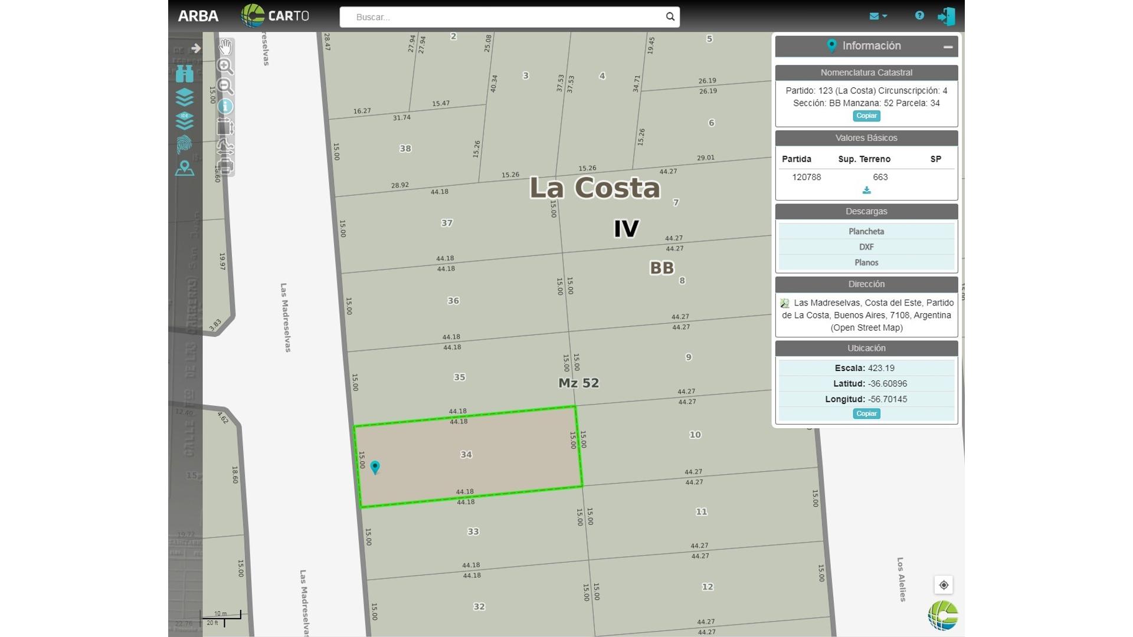Image resolution: width=1133 pixels, height=637 pixels.
Task: Click in the Buscar search field
Action: click(x=505, y=17)
